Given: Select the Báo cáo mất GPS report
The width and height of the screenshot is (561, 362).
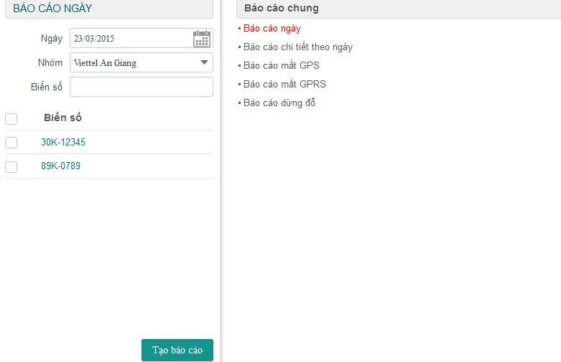Looking at the screenshot, I should [281, 66].
